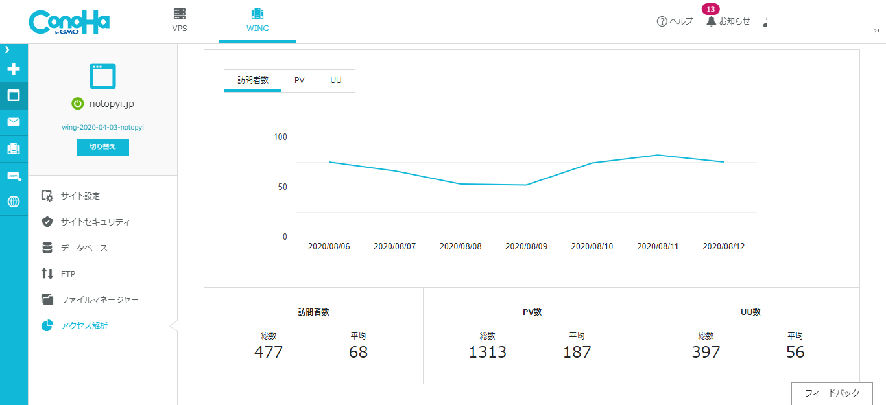The image size is (886, 405).
Task: Open ファイルマネージャー menu item
Action: pos(99,299)
